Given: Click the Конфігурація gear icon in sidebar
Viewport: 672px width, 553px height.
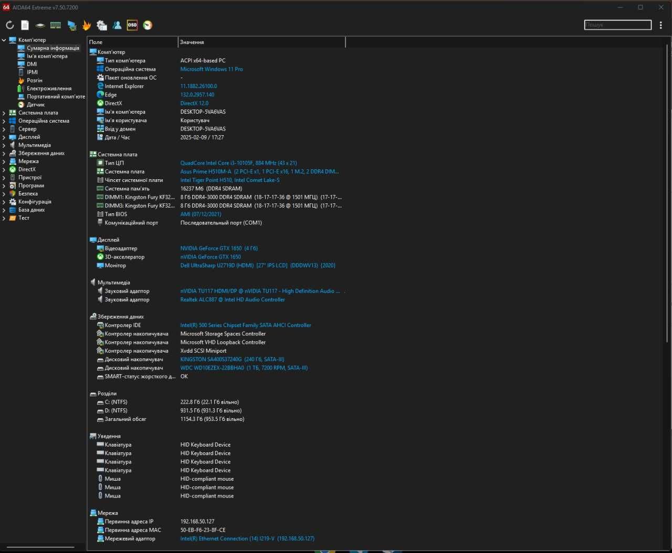Looking at the screenshot, I should click(13, 202).
